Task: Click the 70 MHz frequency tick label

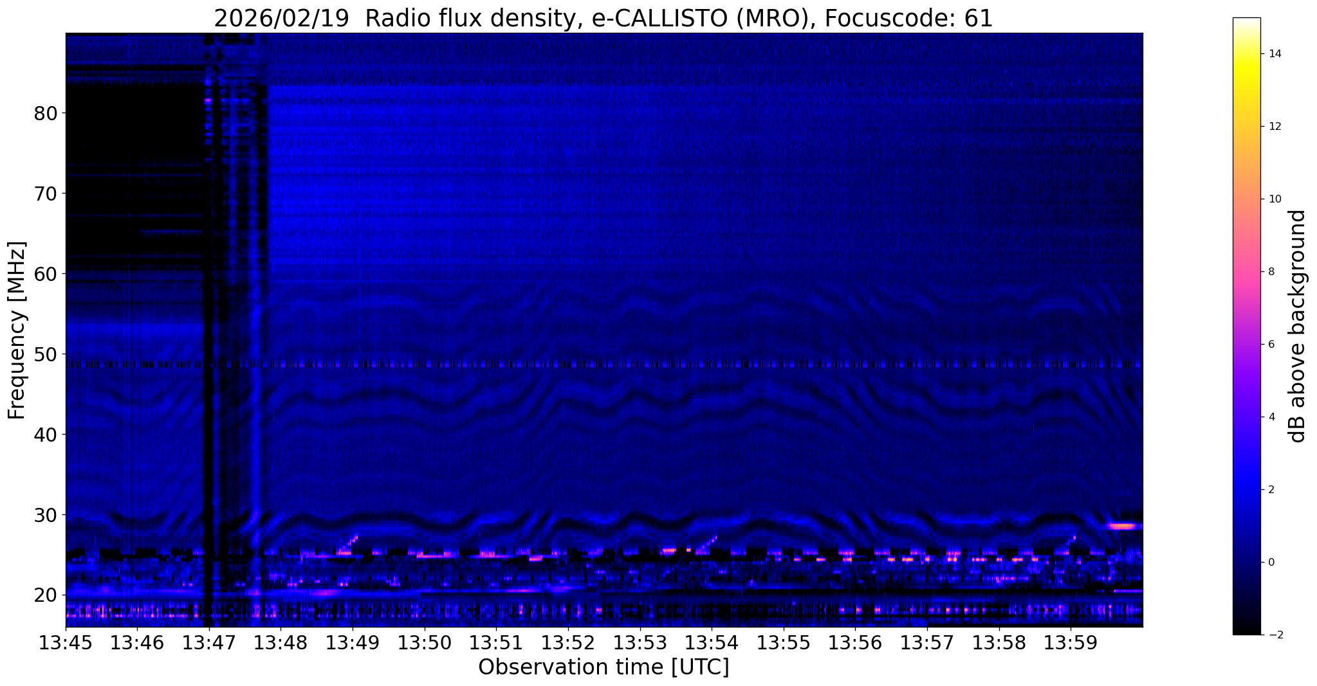Action: (x=46, y=194)
